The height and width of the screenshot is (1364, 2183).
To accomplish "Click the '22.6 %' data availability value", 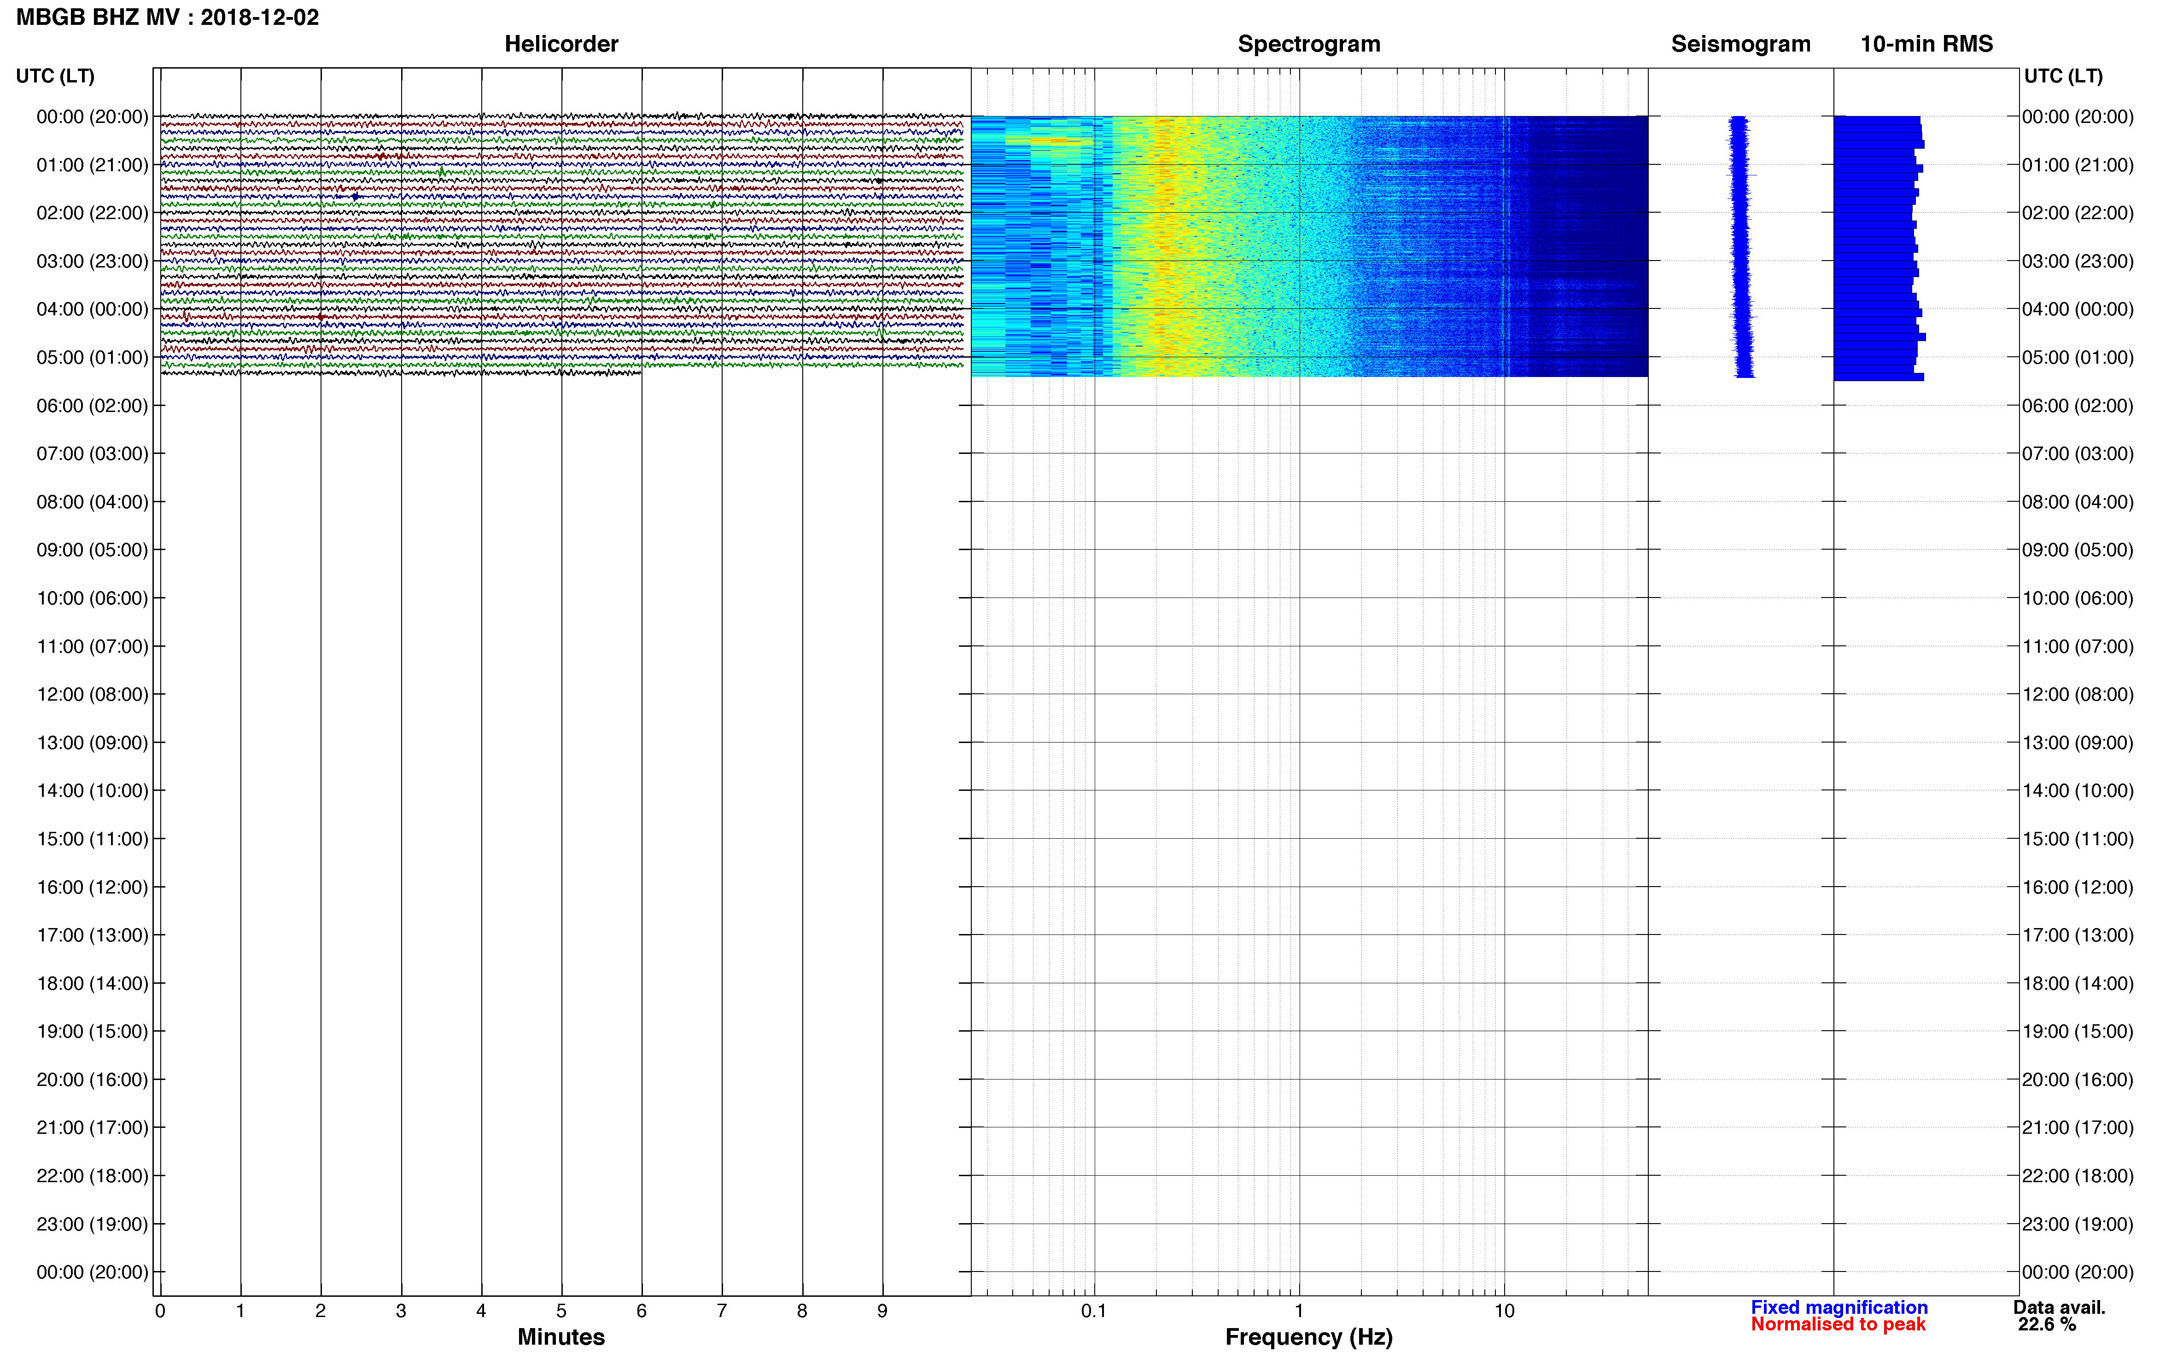I will [x=2048, y=1324].
